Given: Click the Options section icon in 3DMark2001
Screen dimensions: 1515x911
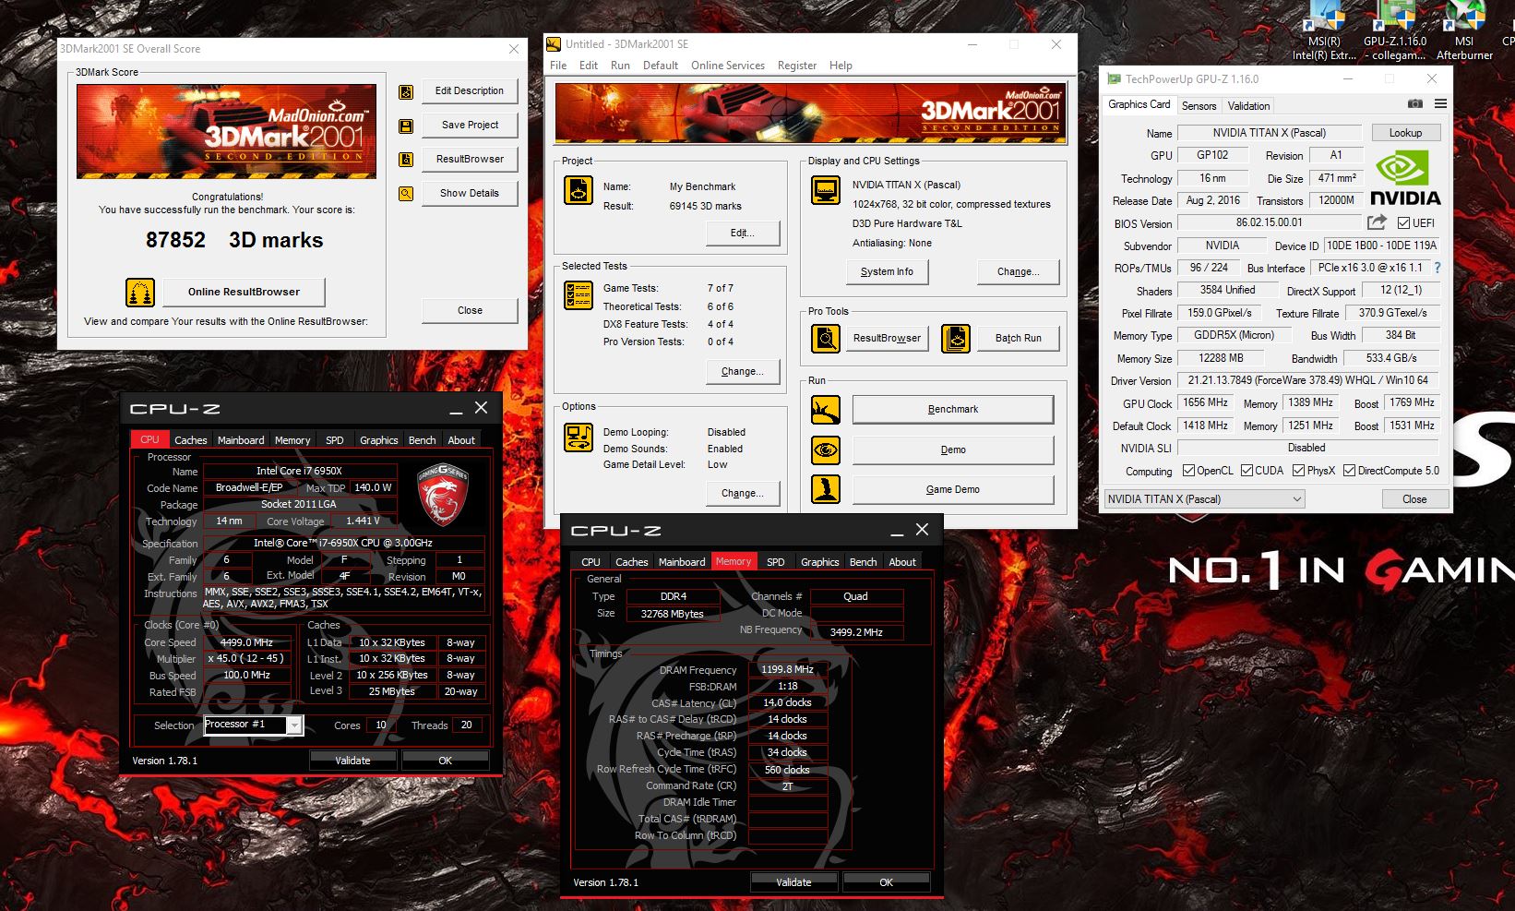Looking at the screenshot, I should click(579, 438).
